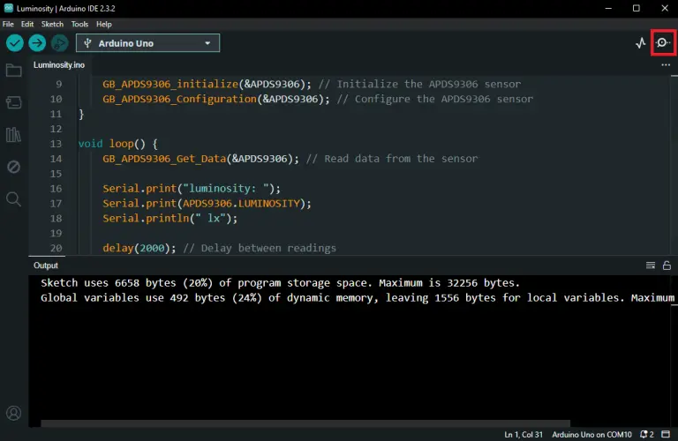Click Serial.print("luminosity: ") line
This screenshot has height=441, width=678.
192,189
